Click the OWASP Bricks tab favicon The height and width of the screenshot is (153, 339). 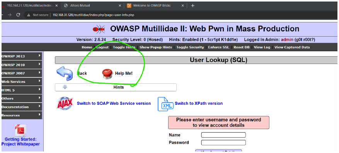click(129, 6)
